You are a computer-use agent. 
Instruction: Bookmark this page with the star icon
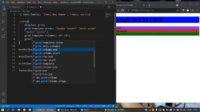coord(177,10)
